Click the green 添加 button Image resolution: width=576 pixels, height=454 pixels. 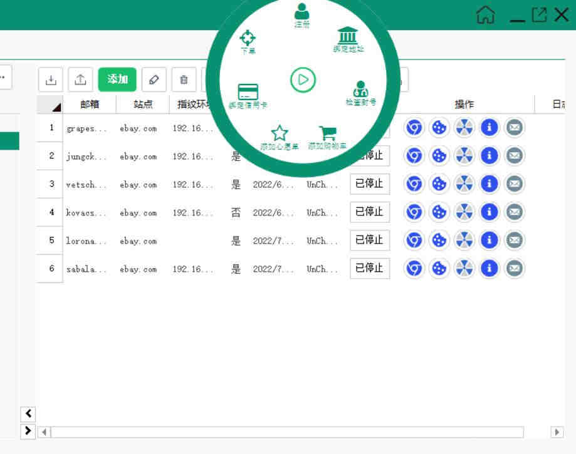117,80
